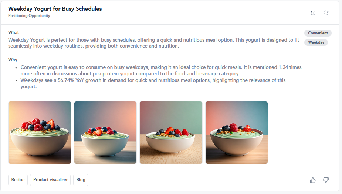Click the Why section heading
This screenshot has height=194, width=342.
pyautogui.click(x=13, y=60)
